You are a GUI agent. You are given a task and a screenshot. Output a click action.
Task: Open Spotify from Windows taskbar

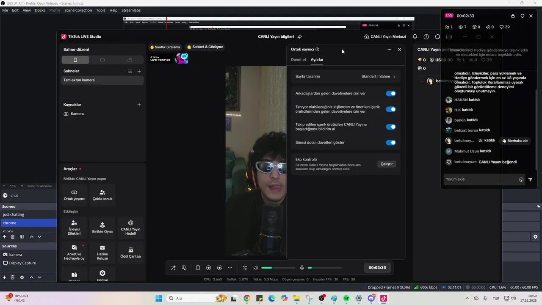pos(346,298)
